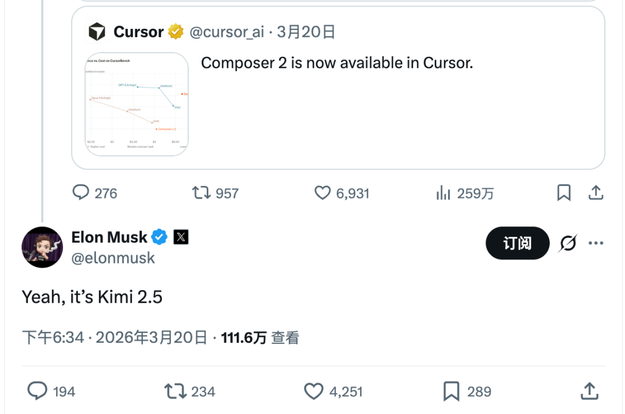Open the benchmark chart image thumbnail
Screen dimensions: 625x414
136,104
